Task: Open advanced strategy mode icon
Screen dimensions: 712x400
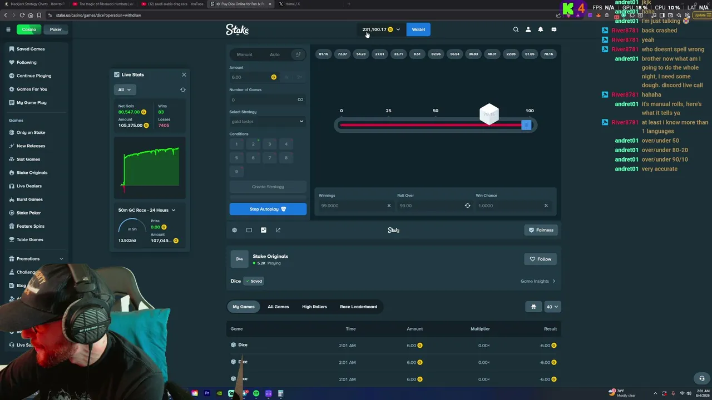Action: point(298,54)
